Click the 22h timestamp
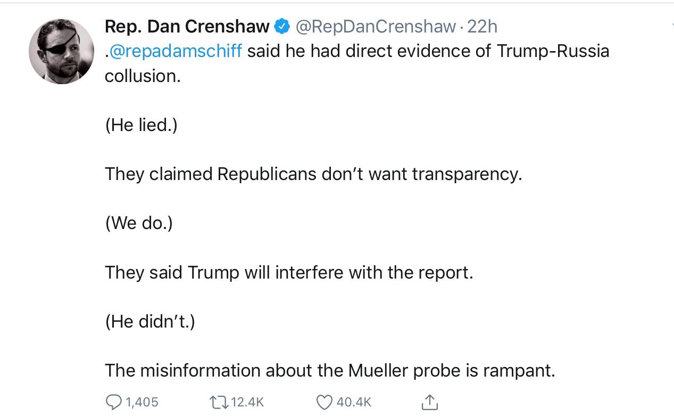 coord(482,26)
